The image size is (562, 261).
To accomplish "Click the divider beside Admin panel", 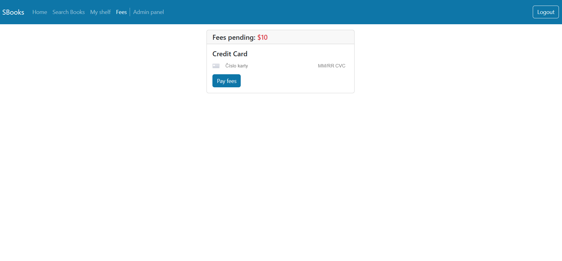I will [130, 12].
